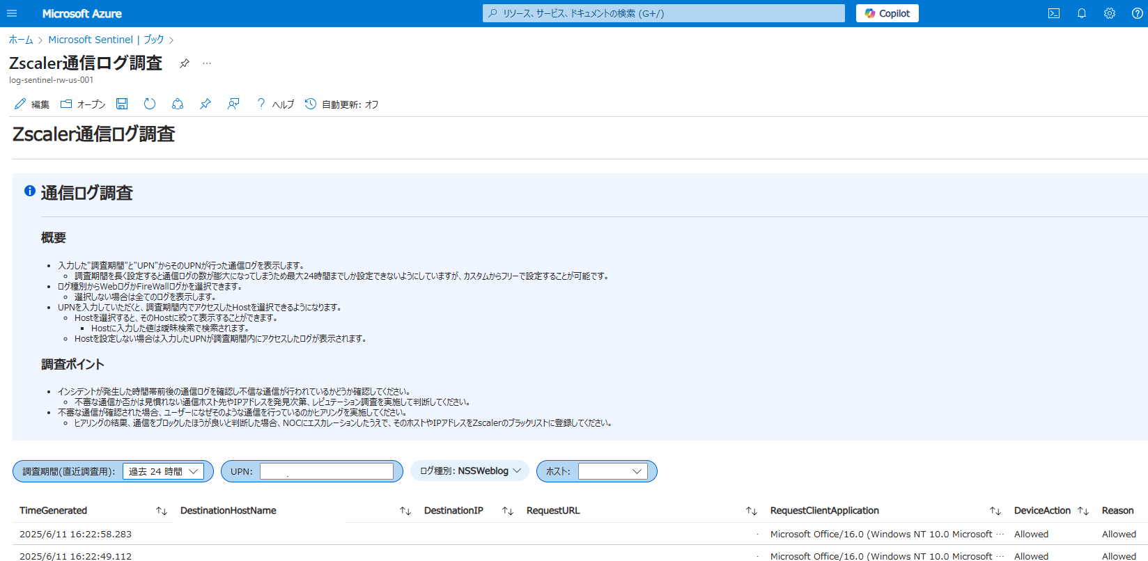Open the Azure portal settings gear

1110,13
